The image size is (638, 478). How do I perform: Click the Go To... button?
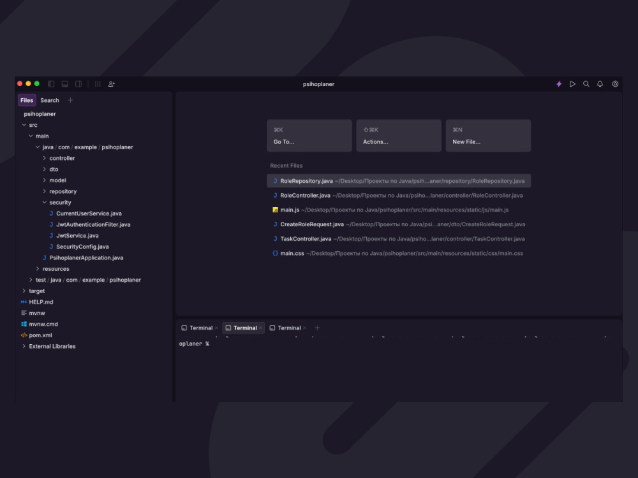309,136
